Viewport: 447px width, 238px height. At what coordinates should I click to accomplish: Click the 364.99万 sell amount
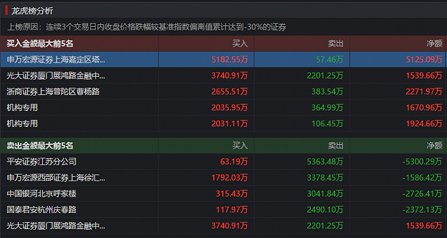[327, 108]
